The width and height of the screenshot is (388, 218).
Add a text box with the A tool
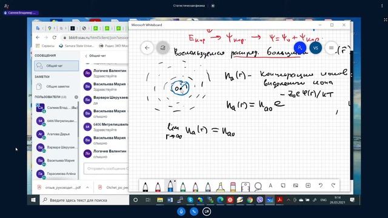[270, 185]
